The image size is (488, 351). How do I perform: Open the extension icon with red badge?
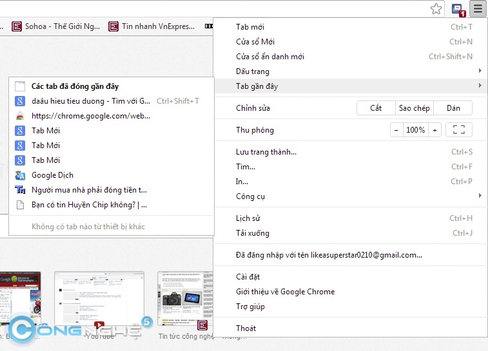coord(458,10)
